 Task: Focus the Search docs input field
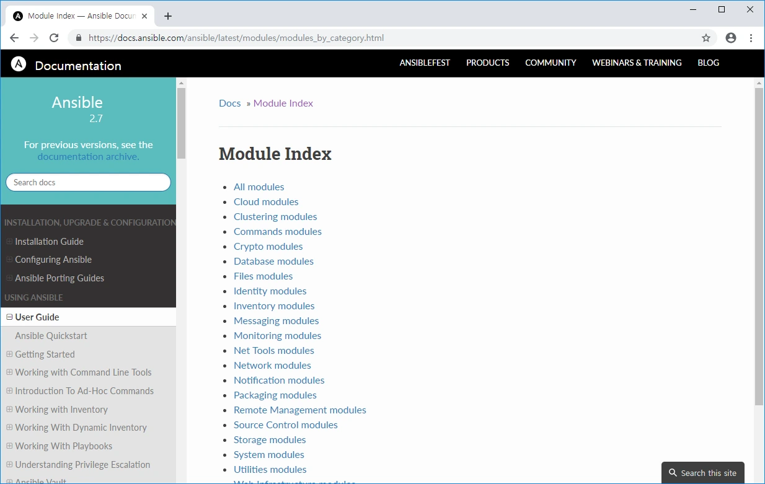coord(88,182)
